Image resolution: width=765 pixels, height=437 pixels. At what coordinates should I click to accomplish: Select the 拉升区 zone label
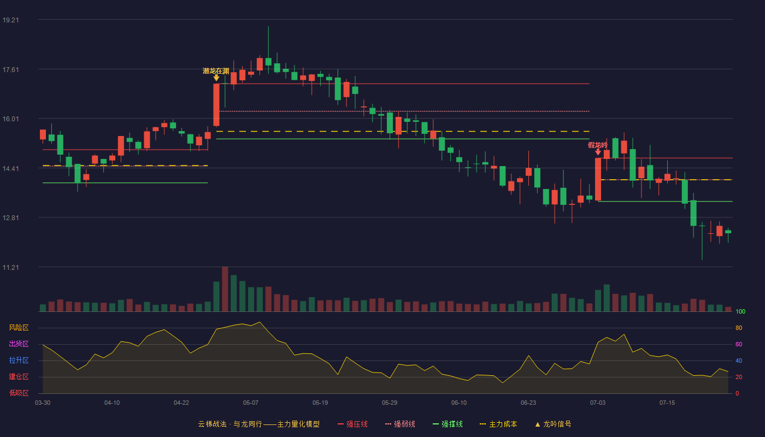tap(19, 361)
